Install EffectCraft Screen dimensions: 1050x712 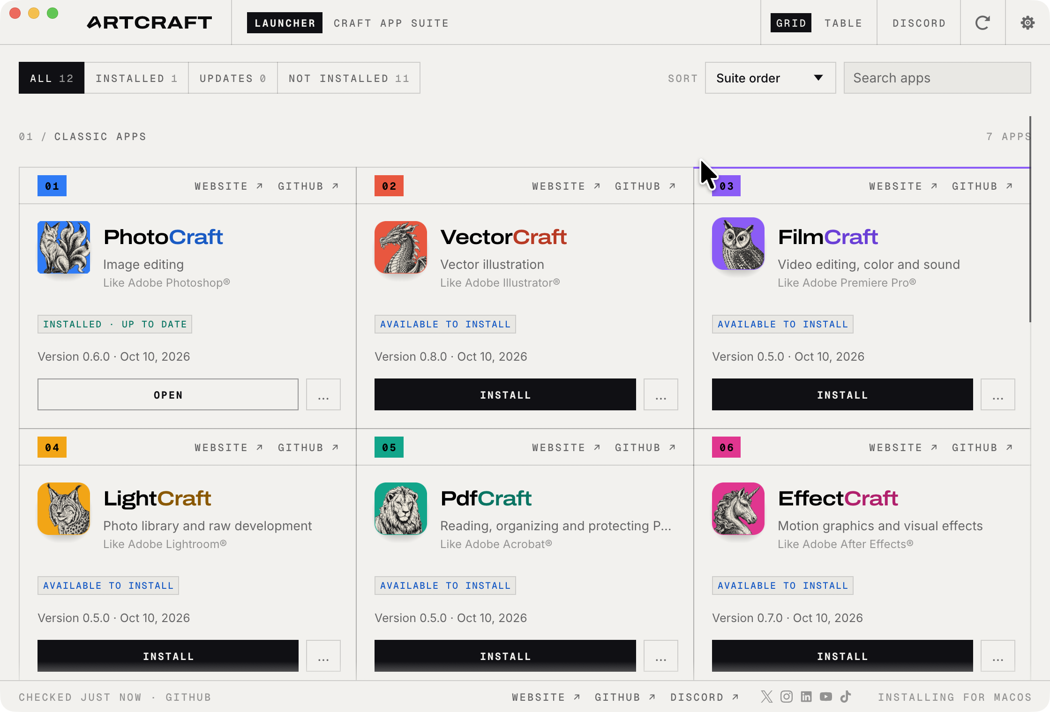click(842, 656)
